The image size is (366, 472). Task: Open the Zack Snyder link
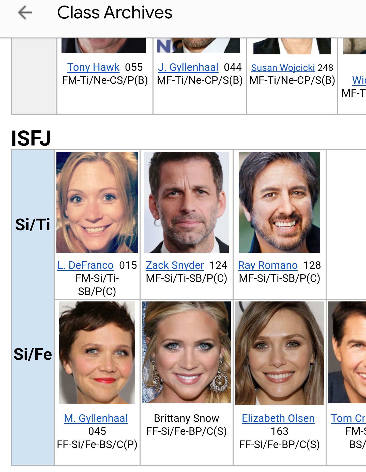(175, 265)
